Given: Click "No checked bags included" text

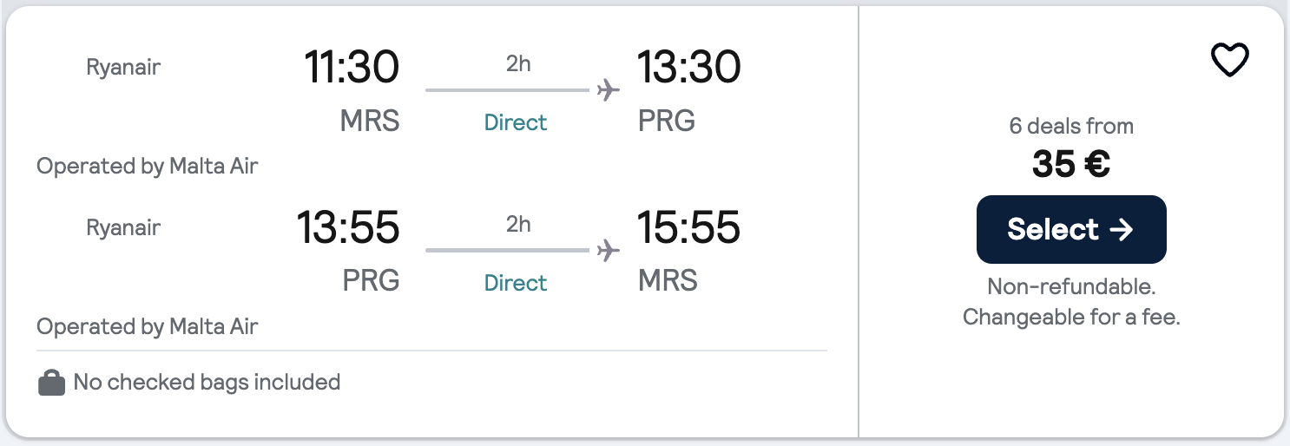Looking at the screenshot, I should (207, 382).
